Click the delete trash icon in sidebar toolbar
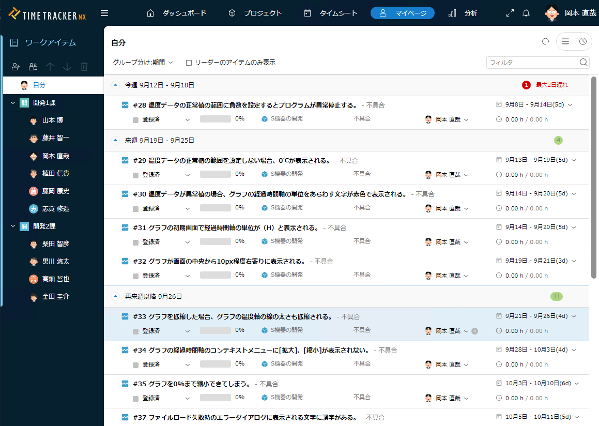599x426 pixels. [84, 67]
